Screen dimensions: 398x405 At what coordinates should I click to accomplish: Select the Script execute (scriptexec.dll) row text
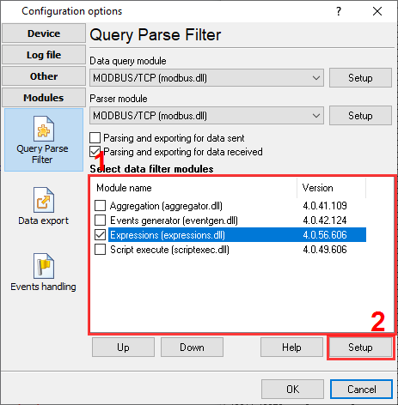169,250
